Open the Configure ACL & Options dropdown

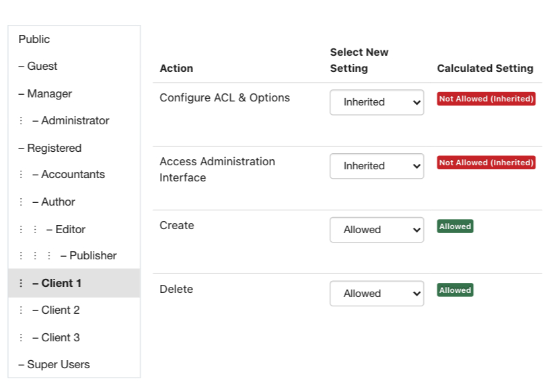[377, 102]
